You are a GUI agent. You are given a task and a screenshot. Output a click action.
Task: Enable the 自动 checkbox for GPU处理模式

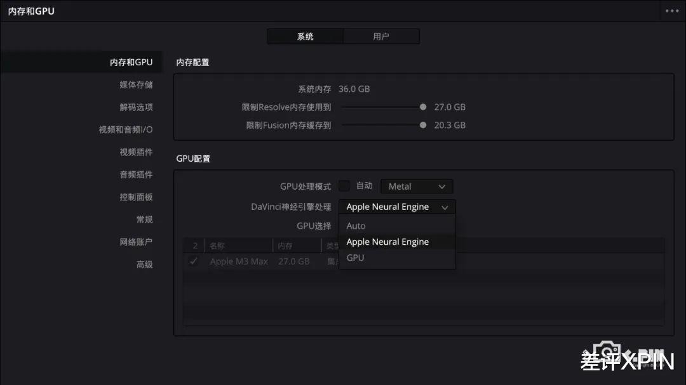coord(344,186)
